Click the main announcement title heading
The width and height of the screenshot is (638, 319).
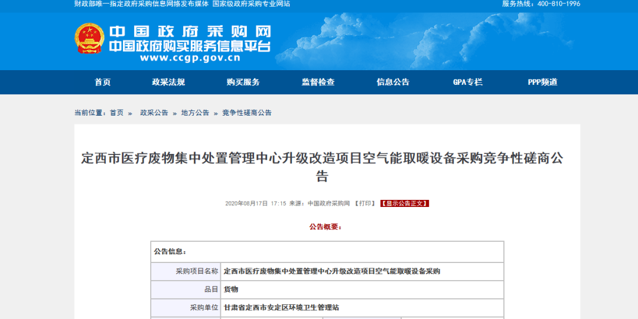323,167
